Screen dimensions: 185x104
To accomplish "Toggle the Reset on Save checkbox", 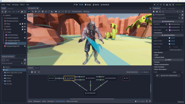I will (169, 44).
